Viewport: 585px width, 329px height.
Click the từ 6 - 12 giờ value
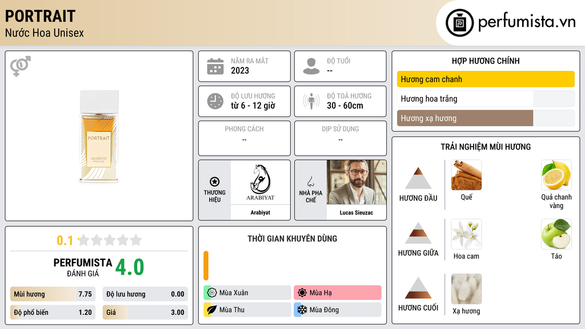tap(253, 106)
